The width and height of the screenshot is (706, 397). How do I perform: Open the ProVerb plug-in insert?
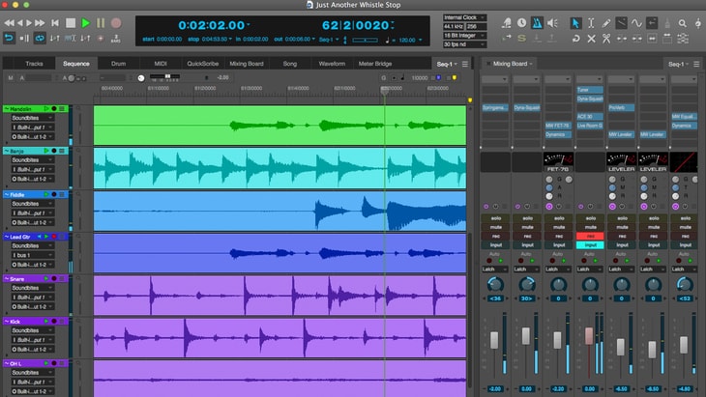tap(621, 107)
